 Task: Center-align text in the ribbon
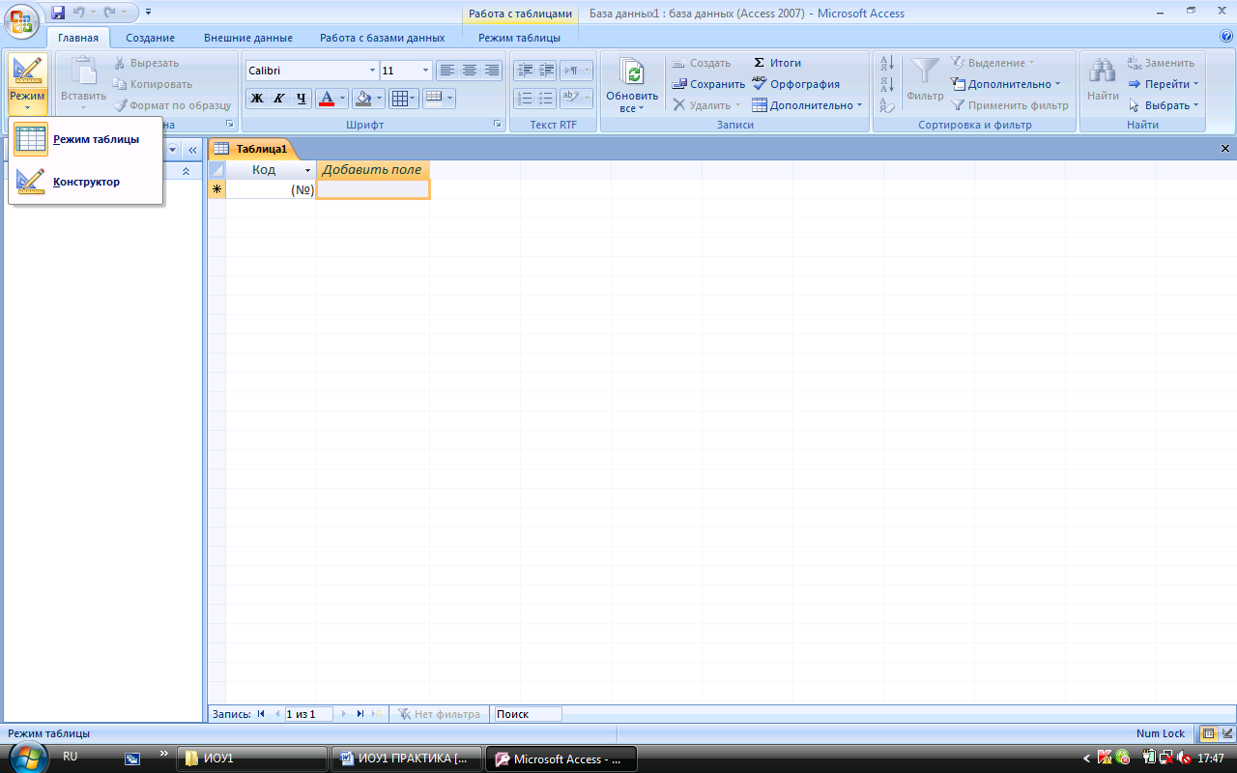click(x=470, y=71)
